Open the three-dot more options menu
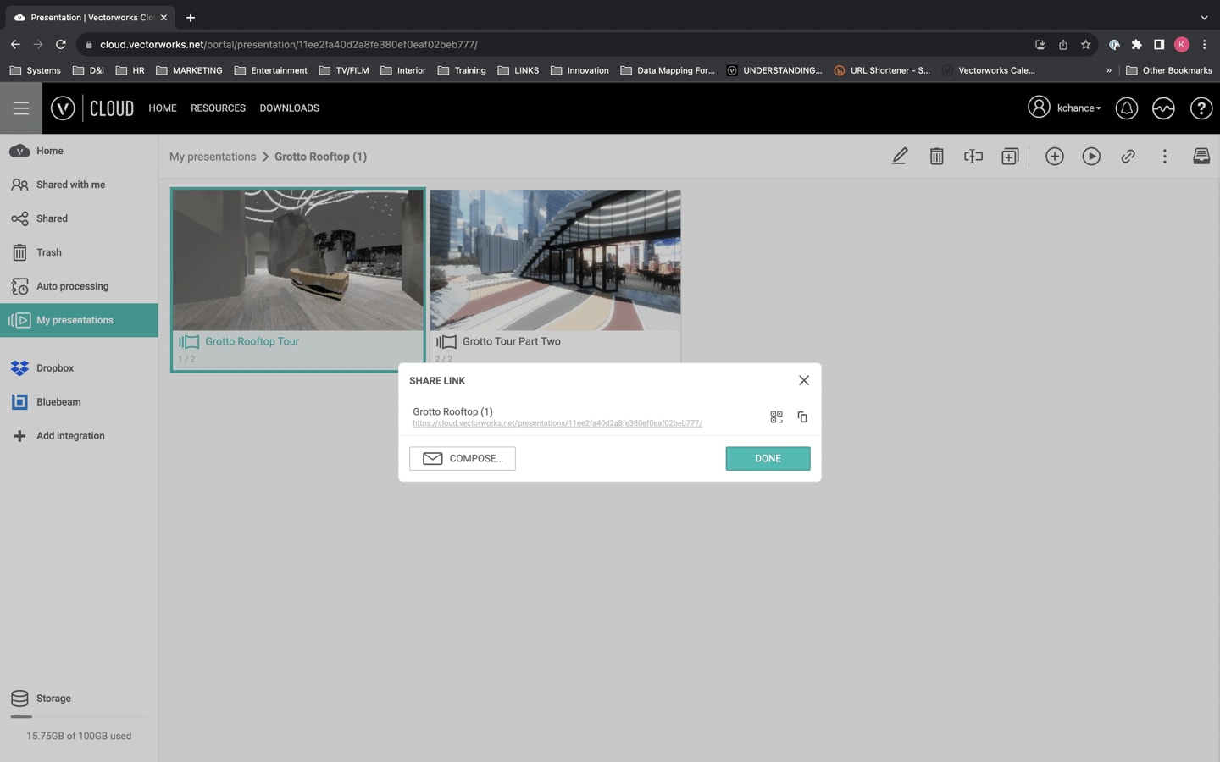Screen dimensions: 1220x762 (1164, 157)
